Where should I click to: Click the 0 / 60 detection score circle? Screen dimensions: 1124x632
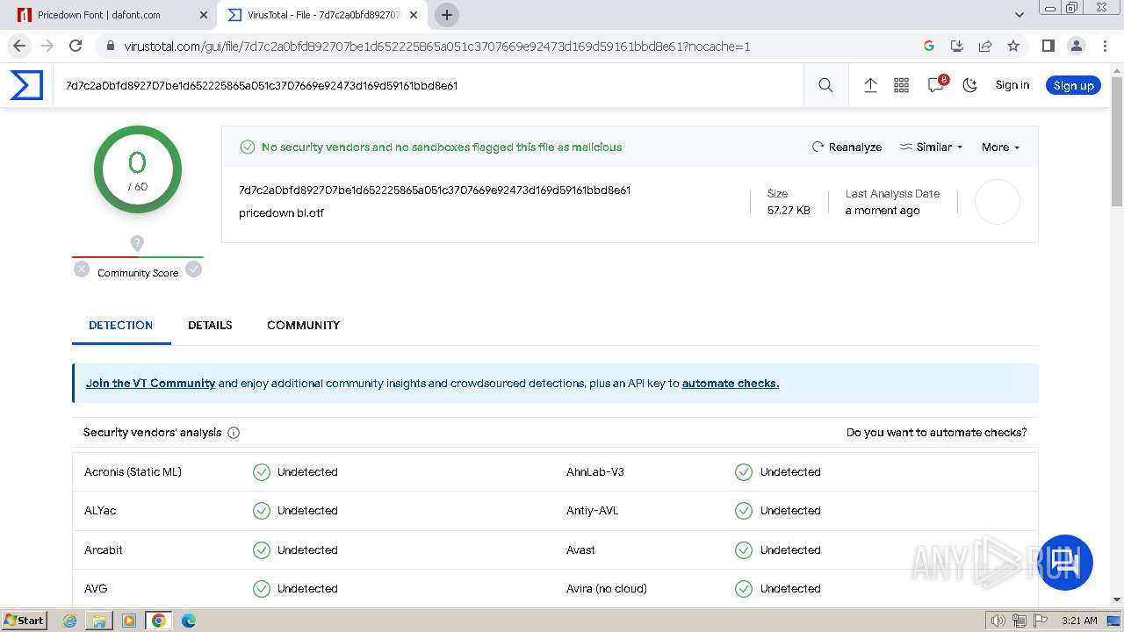point(138,169)
